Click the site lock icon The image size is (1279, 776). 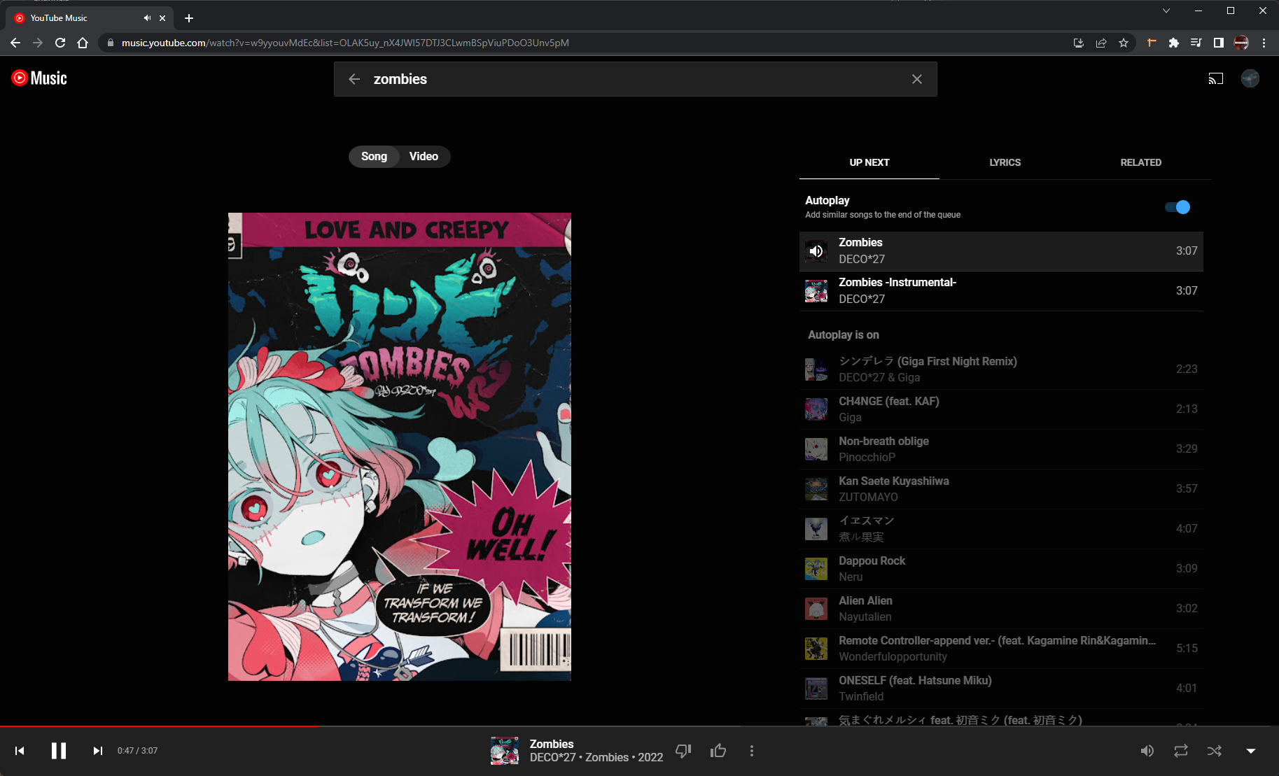pyautogui.click(x=110, y=43)
